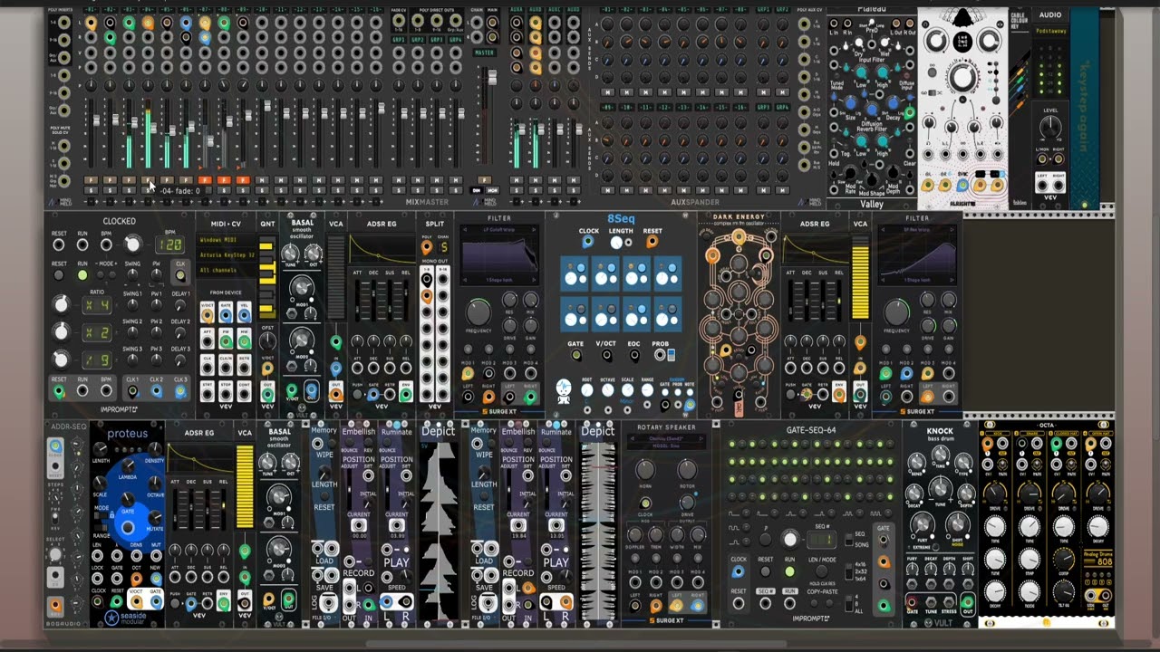Click the ATT slider on left middle-row ADSR EG
The image size is (1160, 652).
pyautogui.click(x=358, y=302)
